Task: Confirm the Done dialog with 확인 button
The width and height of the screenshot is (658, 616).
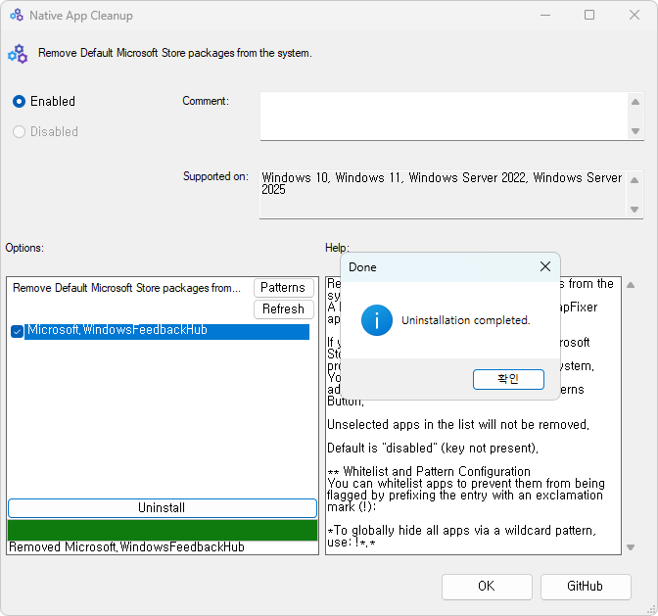Action: coord(508,379)
